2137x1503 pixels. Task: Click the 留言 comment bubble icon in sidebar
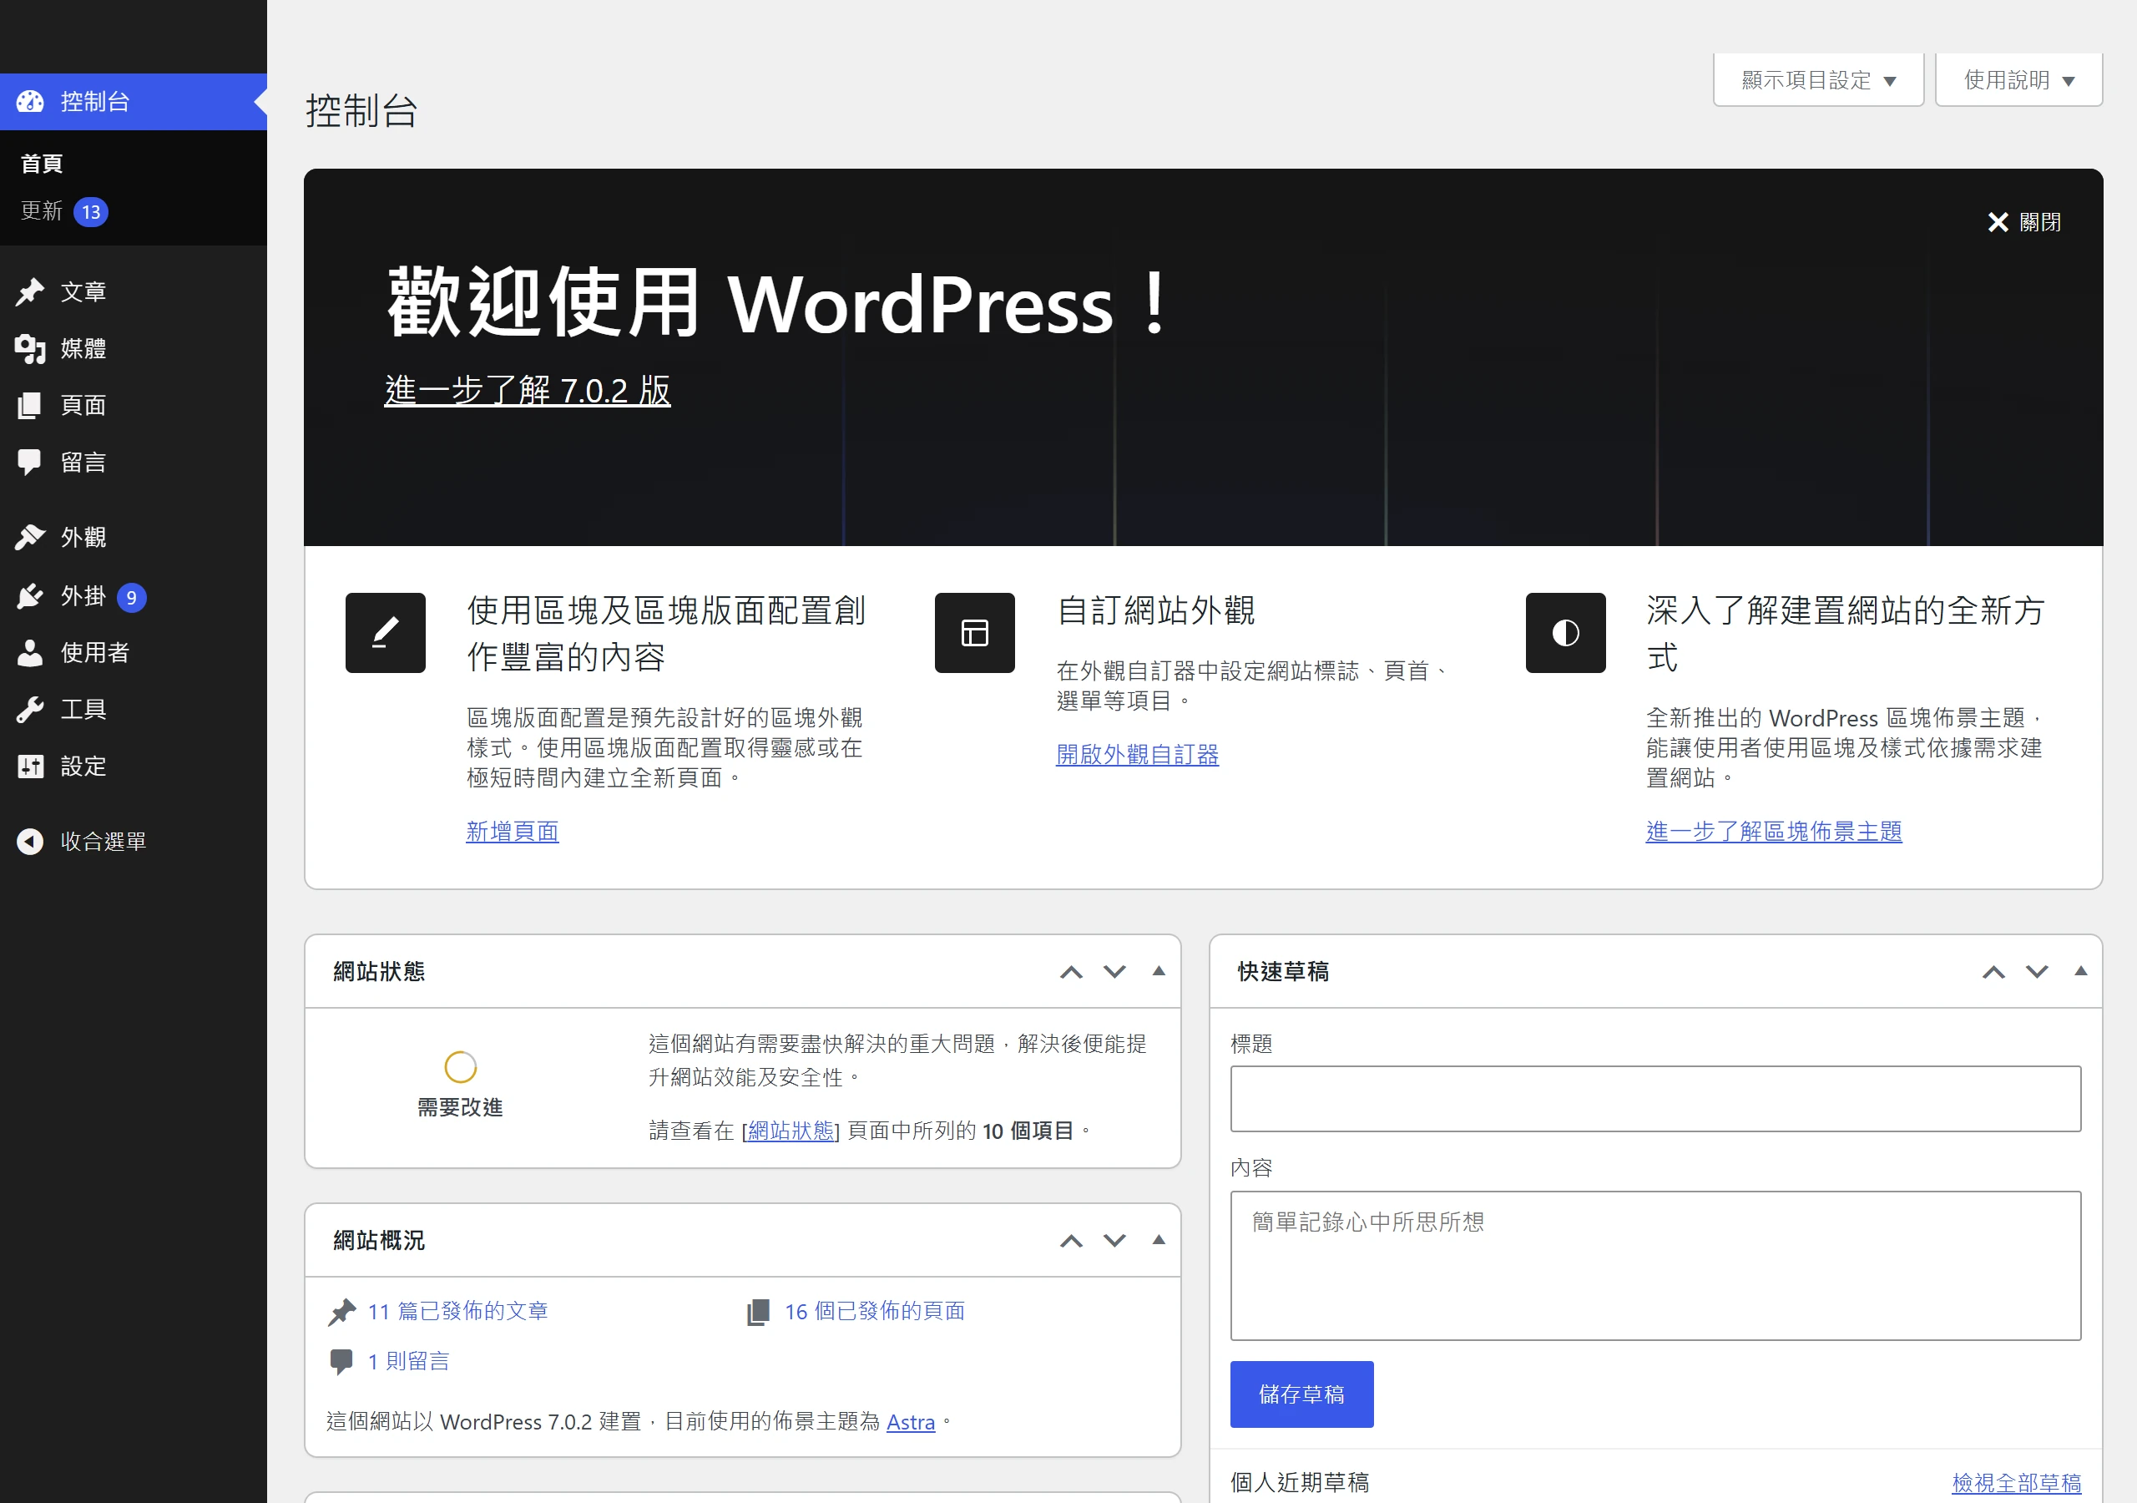(30, 462)
